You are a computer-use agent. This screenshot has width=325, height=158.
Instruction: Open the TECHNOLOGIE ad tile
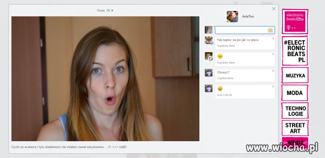click(295, 111)
